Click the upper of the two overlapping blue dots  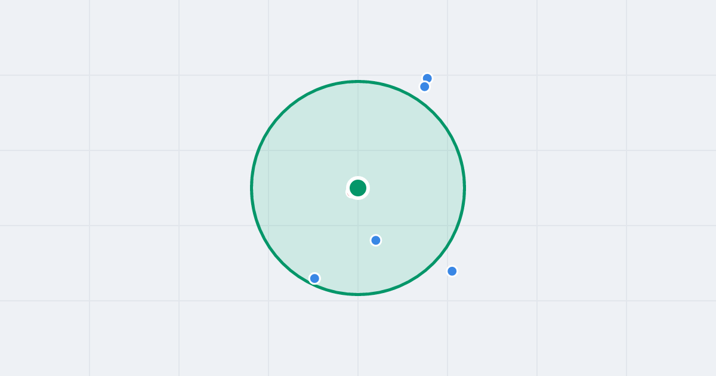coord(427,78)
